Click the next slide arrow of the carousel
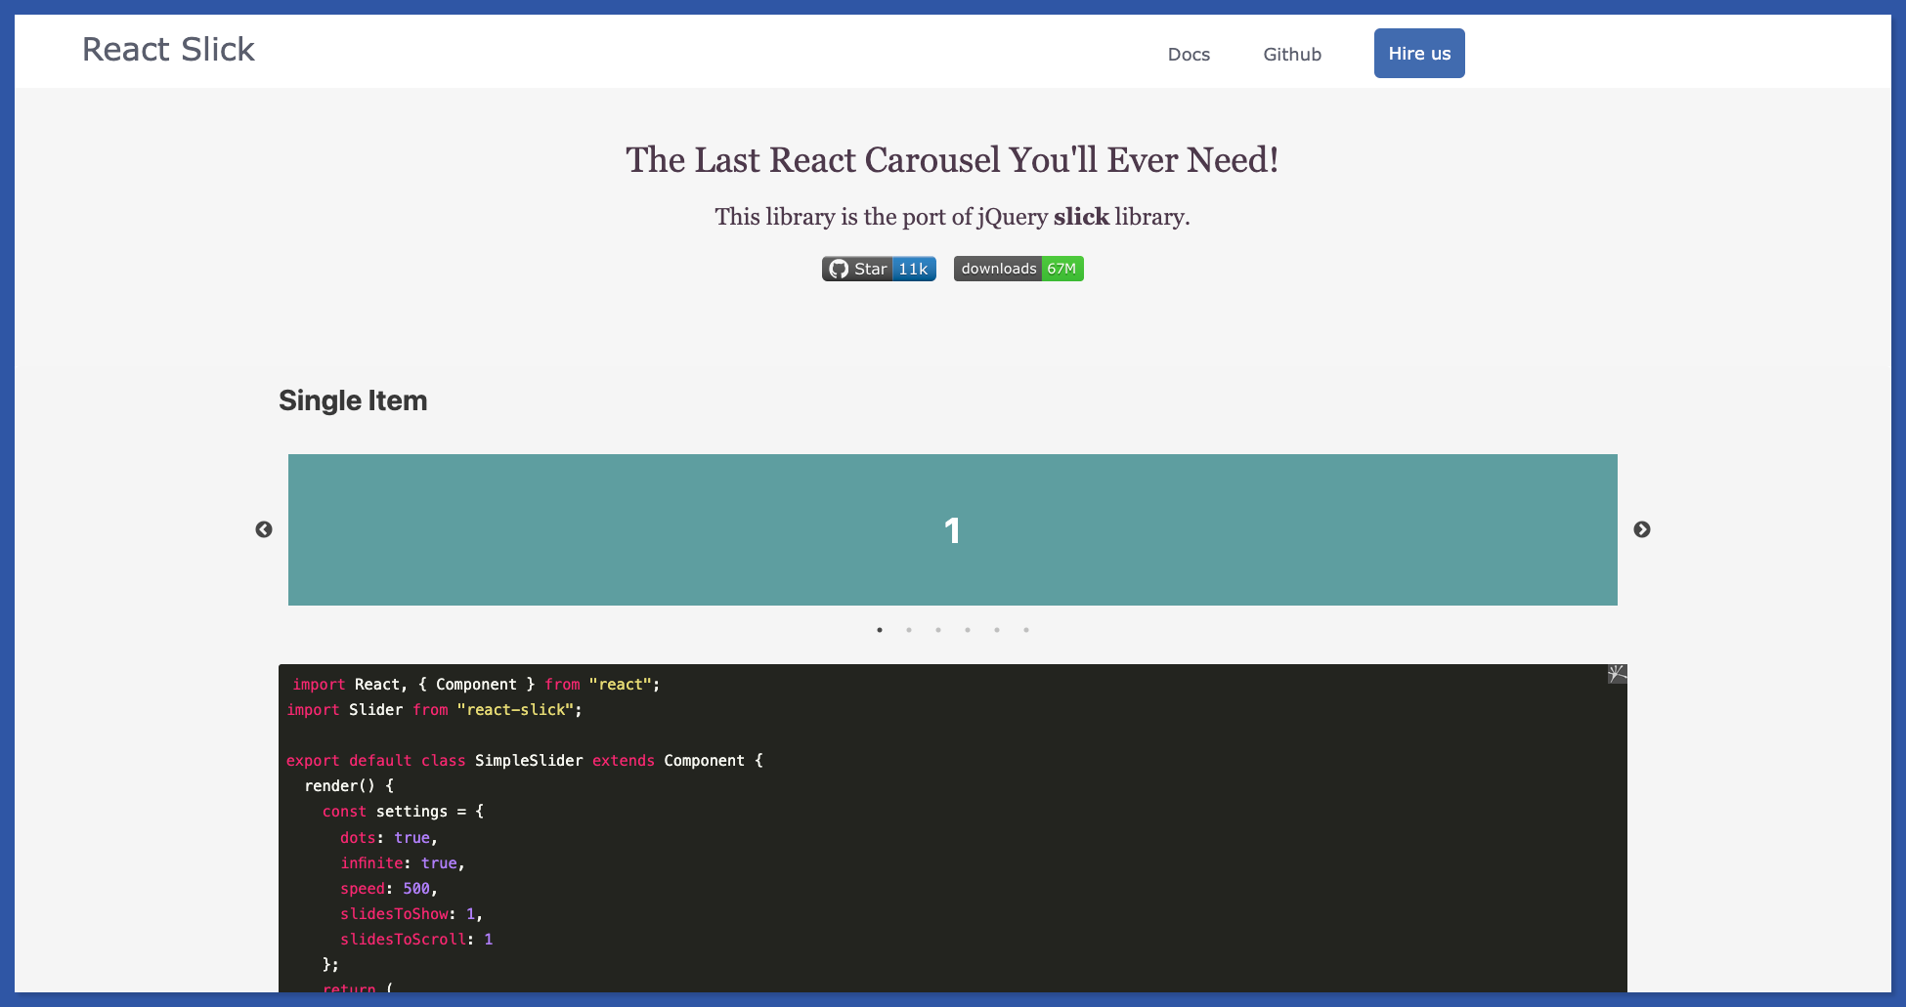 (1642, 529)
